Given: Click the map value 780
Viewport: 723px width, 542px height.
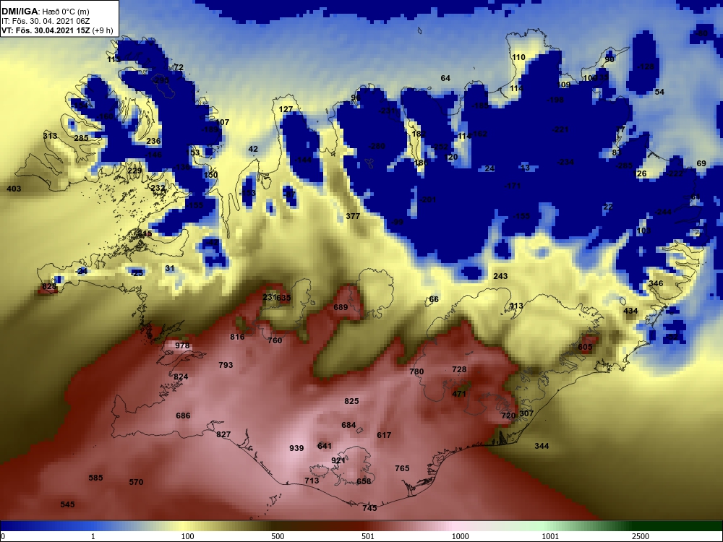Looking at the screenshot, I should coord(416,371).
